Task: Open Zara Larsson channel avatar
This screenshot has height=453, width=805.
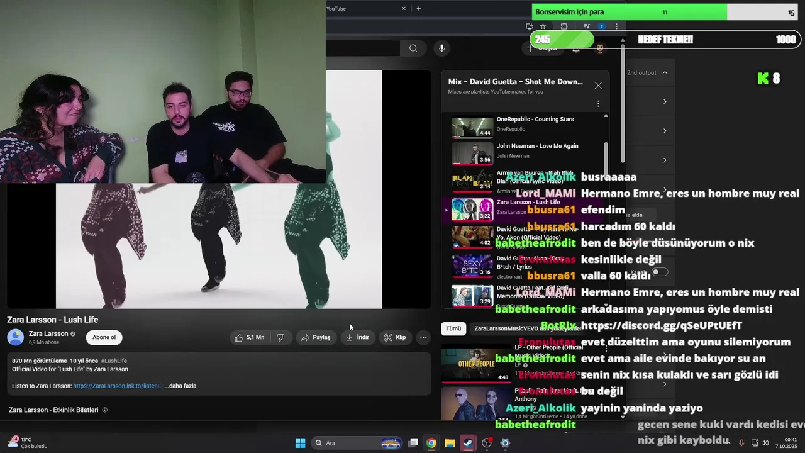Action: pos(16,337)
